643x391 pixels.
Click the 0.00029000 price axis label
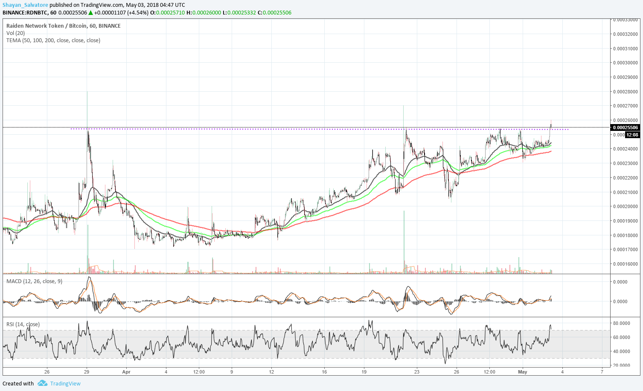pos(626,77)
